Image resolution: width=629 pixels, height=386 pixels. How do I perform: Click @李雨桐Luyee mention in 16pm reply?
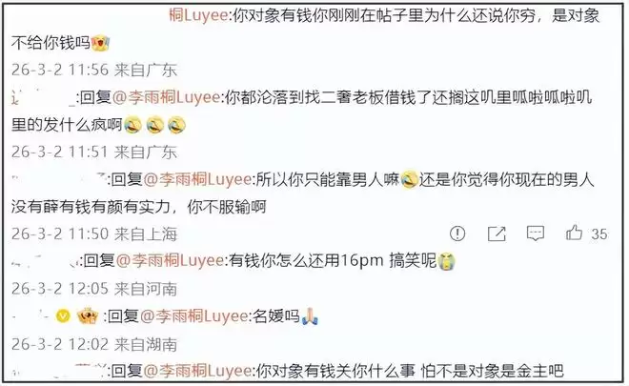(x=170, y=261)
